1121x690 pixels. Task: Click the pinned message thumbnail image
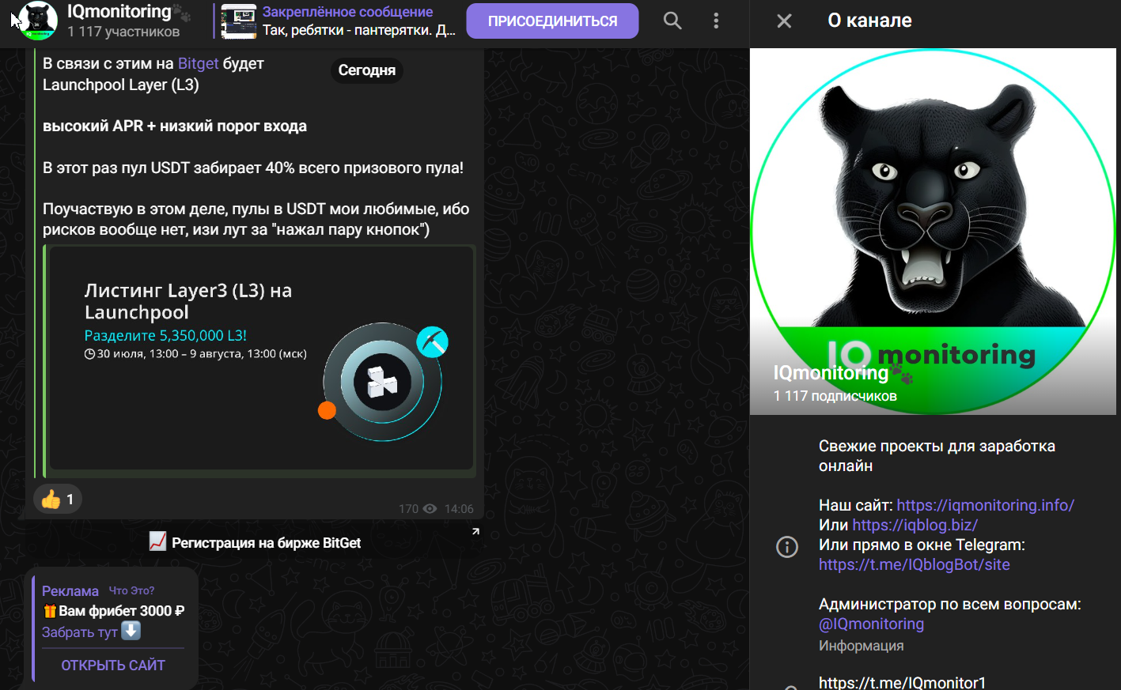(239, 21)
